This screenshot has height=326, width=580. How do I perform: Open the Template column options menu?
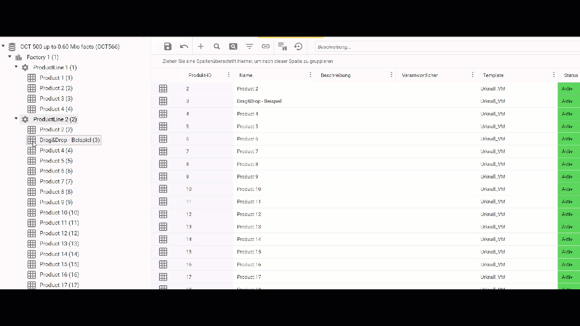554,75
